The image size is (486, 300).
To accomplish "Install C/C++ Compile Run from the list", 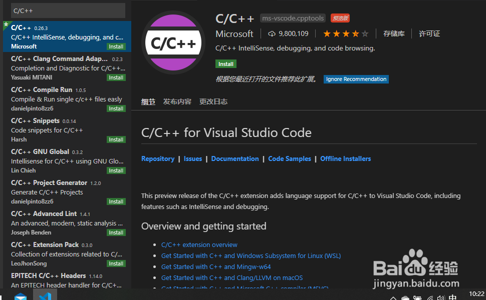I will tap(116, 108).
